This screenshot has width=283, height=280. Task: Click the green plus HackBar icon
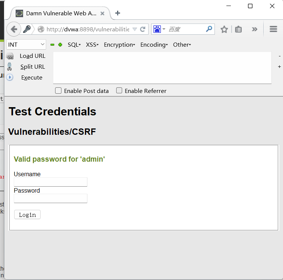coord(60,44)
